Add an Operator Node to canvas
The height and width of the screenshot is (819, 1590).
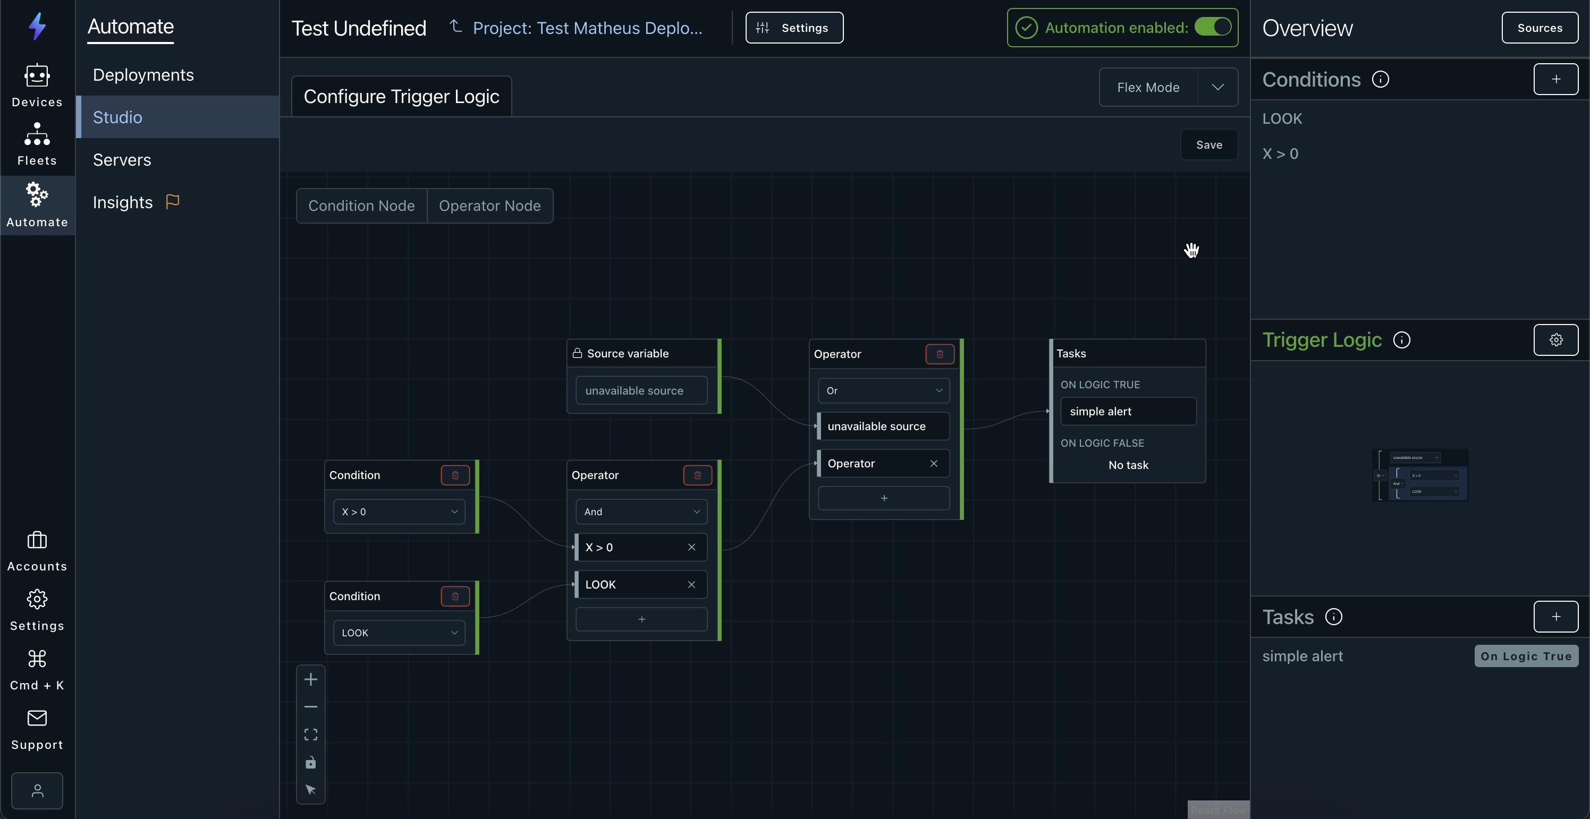(x=489, y=206)
